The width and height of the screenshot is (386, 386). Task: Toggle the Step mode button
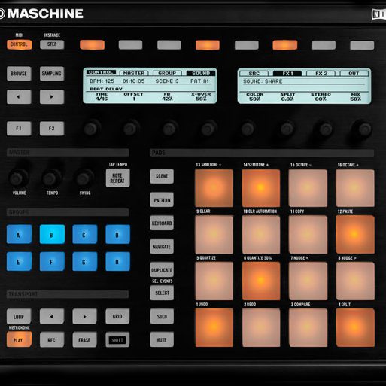[52, 44]
